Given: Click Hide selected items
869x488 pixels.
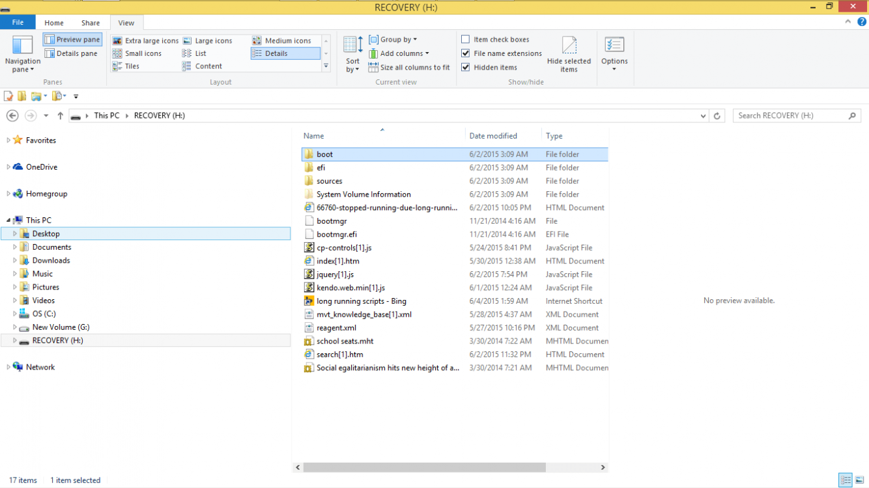Looking at the screenshot, I should click(569, 55).
